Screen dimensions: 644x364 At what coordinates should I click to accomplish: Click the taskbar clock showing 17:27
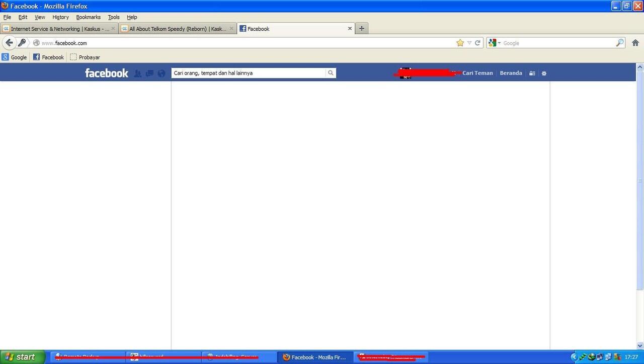(x=631, y=357)
